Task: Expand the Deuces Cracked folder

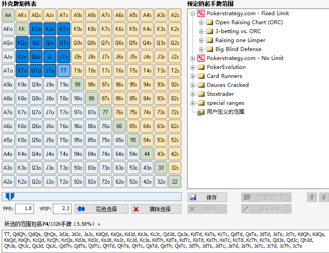Action: click(192, 85)
